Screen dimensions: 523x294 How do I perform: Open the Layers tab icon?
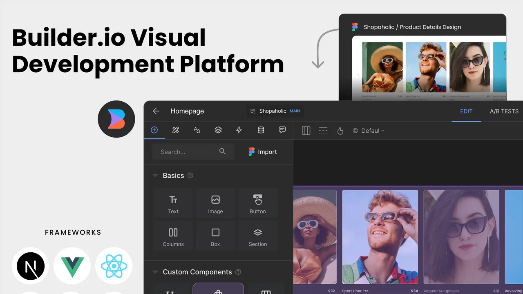218,130
